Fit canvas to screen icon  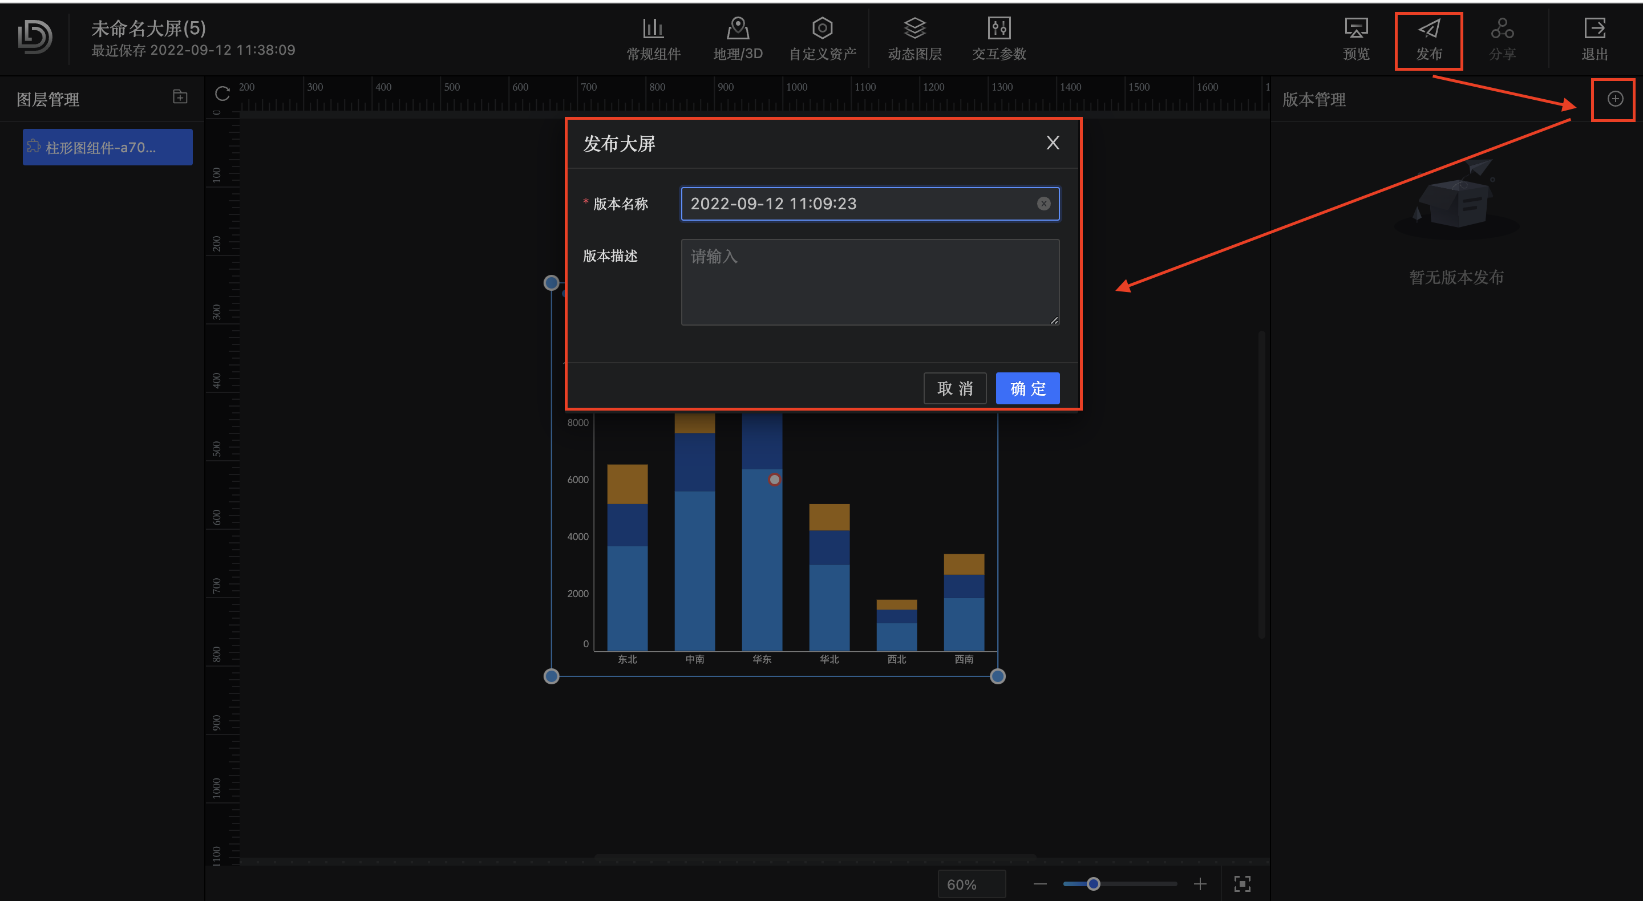1242,884
